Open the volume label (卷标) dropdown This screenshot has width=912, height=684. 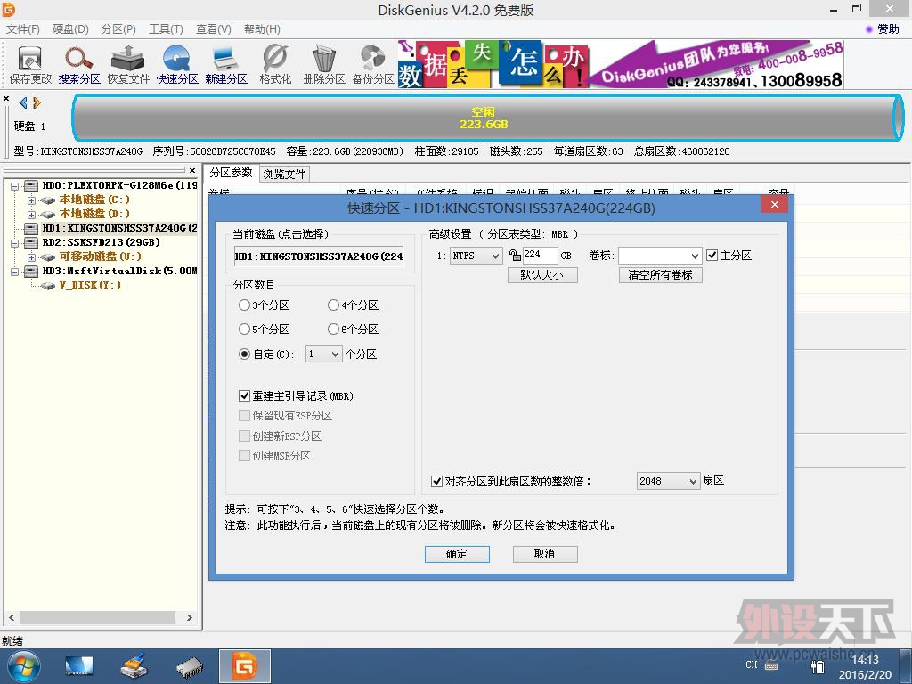coord(660,256)
